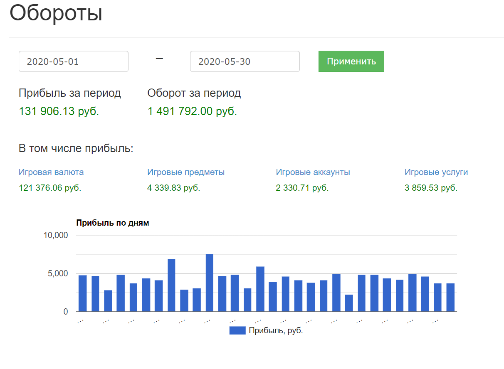
Task: Select the tallest bar in the chart
Action: click(209, 283)
